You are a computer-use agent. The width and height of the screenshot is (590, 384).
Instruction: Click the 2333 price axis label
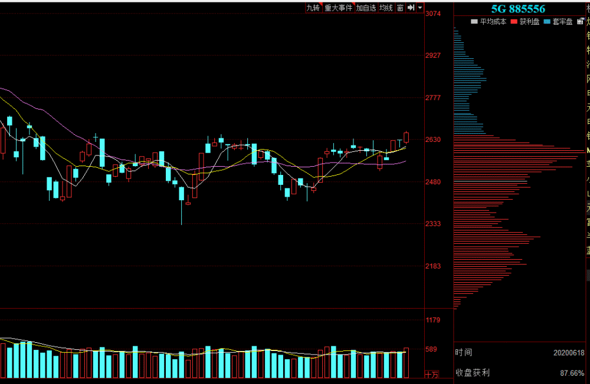click(433, 224)
